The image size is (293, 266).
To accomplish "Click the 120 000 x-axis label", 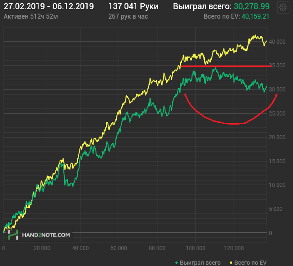I will [234, 248].
